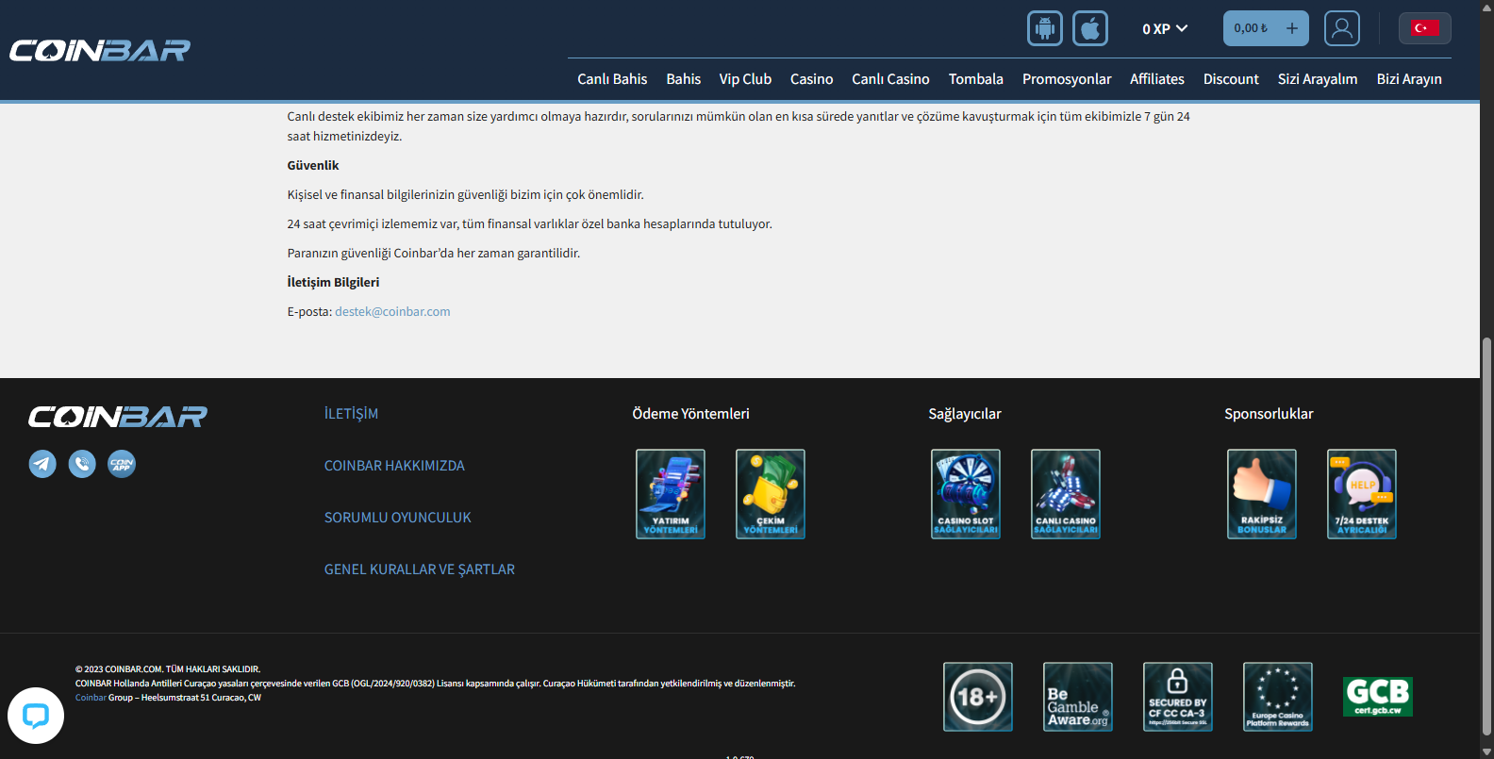Click the Güvenlik heading text
Viewport: 1494px width, 759px height.
coord(313,166)
